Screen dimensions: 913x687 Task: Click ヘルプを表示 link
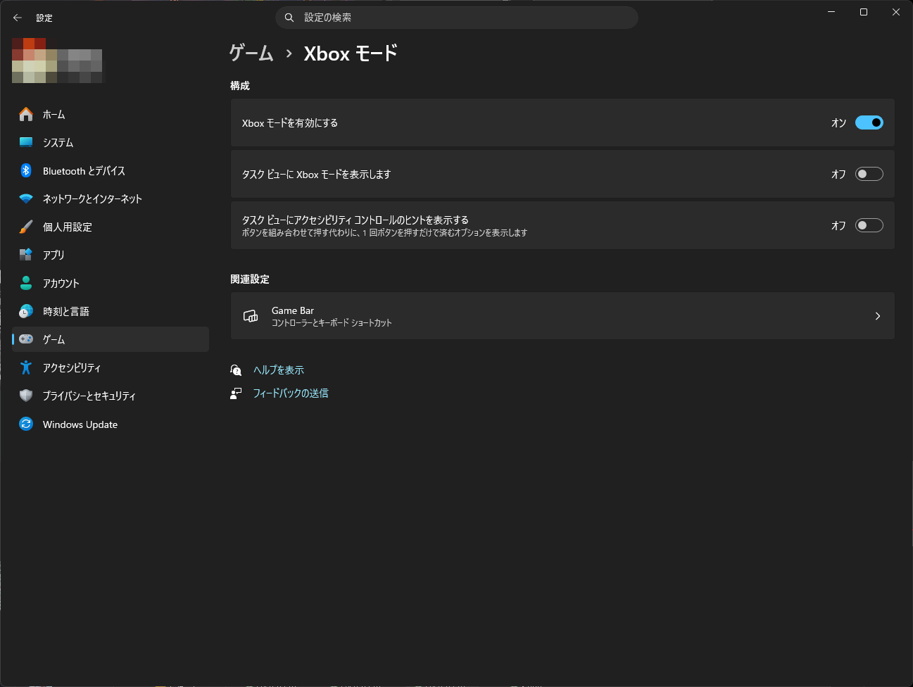(x=279, y=370)
